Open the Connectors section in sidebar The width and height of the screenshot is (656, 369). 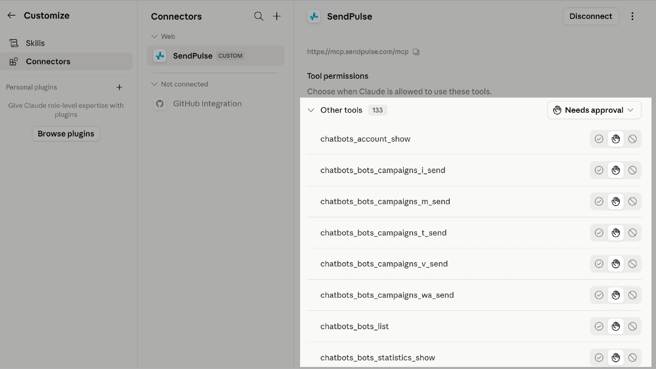coord(66,61)
